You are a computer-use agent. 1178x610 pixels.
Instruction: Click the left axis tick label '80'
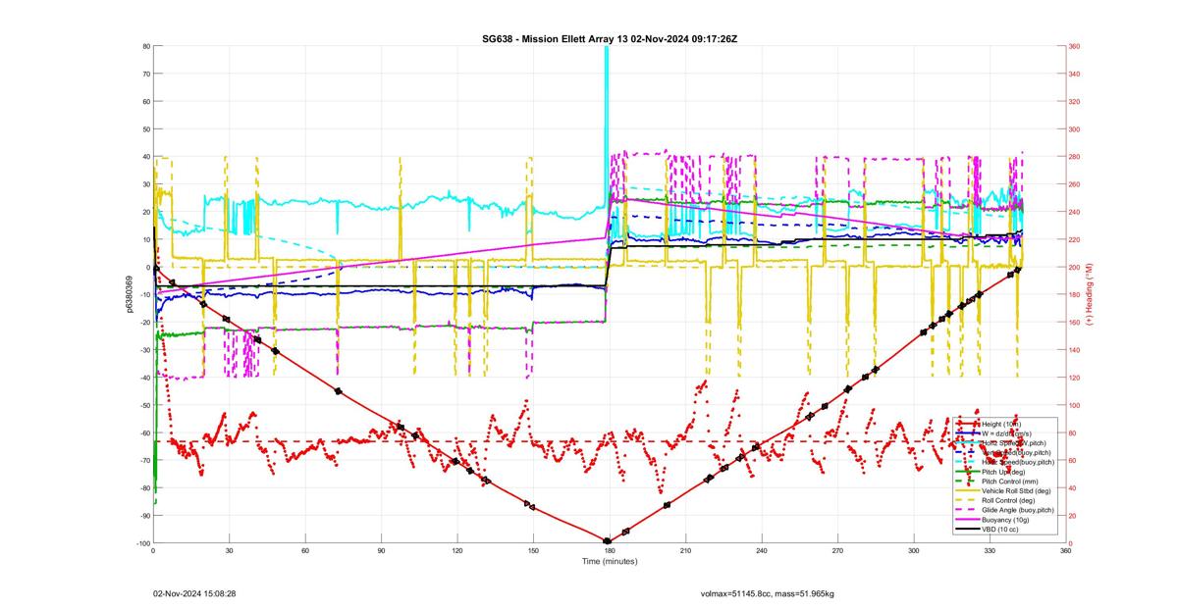[x=144, y=46]
